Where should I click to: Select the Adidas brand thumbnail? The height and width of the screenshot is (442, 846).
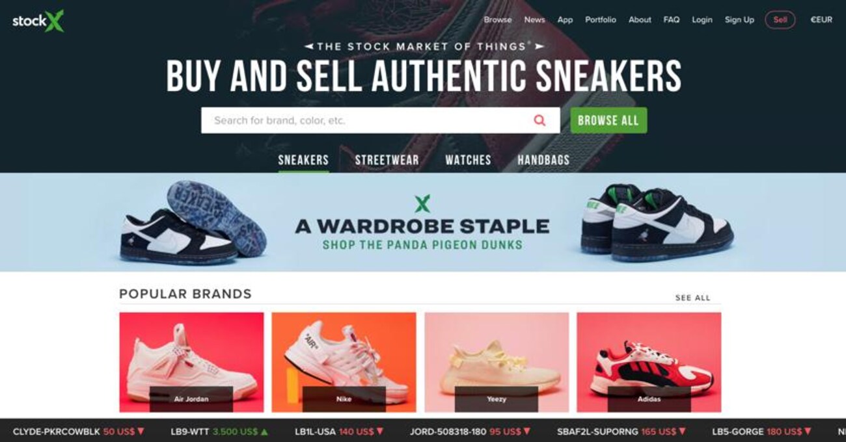point(649,362)
